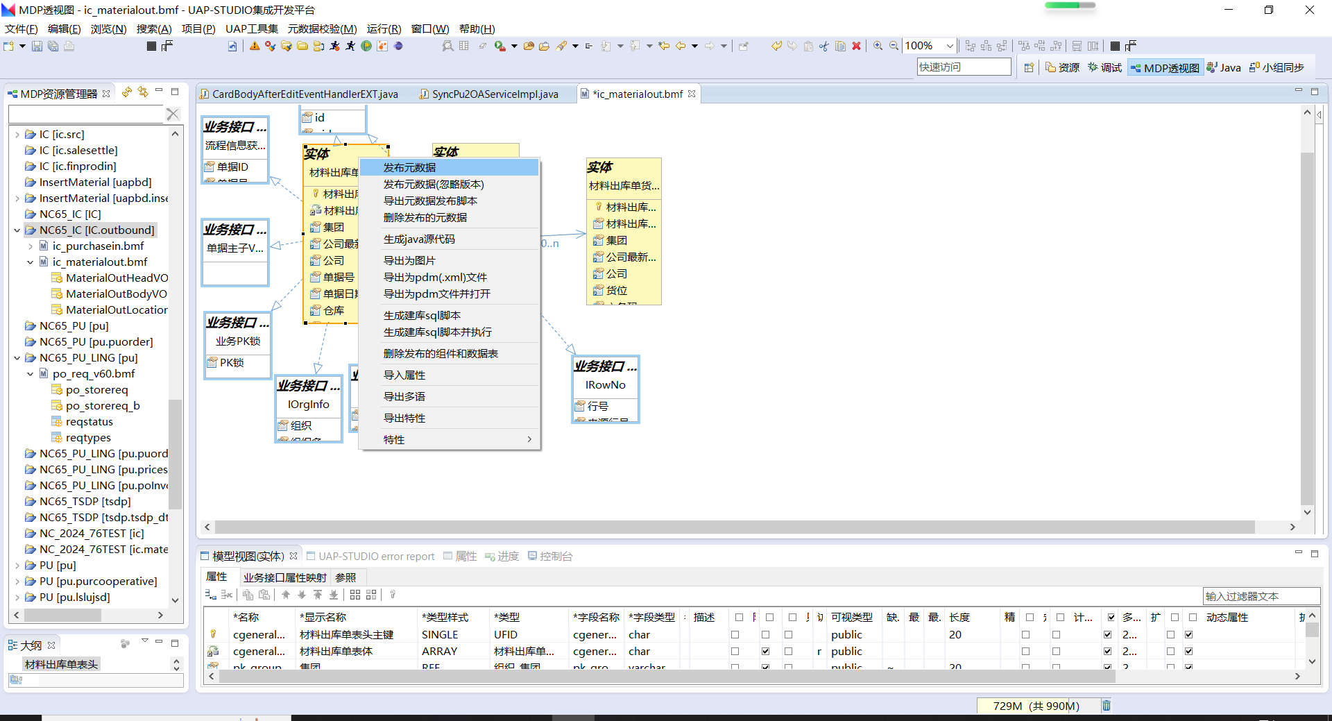
Task: Click the vertical scrollbar of the diagram canvas
Action: click(x=1307, y=330)
